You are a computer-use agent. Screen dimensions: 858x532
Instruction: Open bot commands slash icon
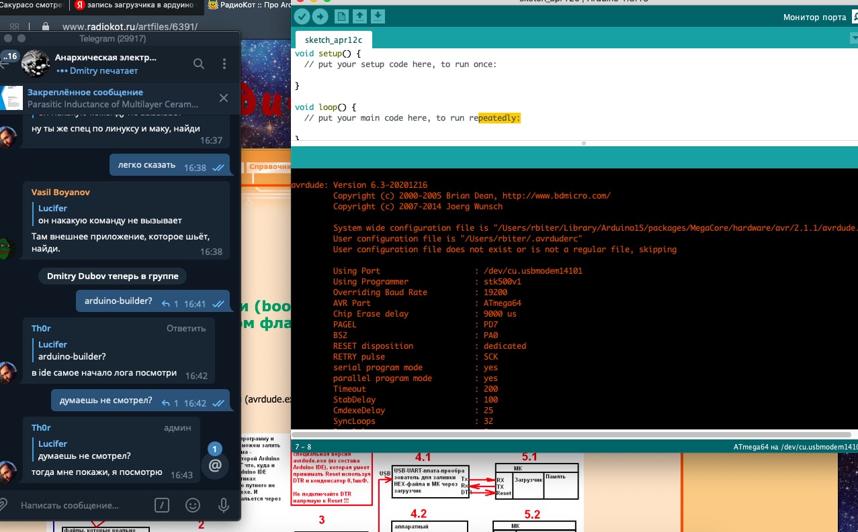click(x=161, y=505)
